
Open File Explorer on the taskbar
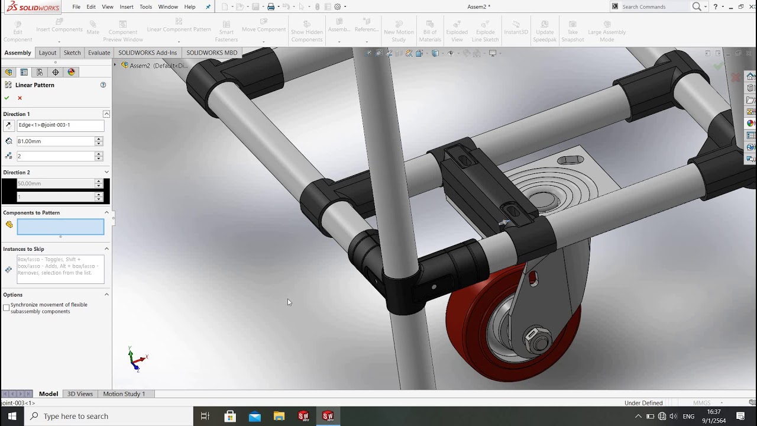[x=279, y=416]
